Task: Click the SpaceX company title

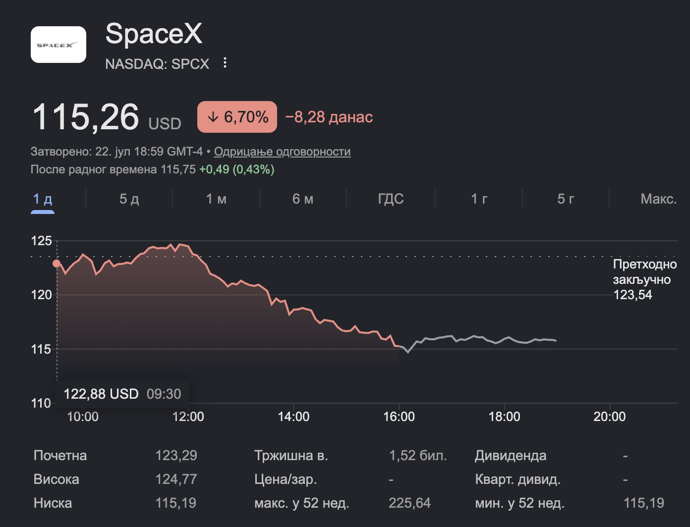Action: coord(154,34)
